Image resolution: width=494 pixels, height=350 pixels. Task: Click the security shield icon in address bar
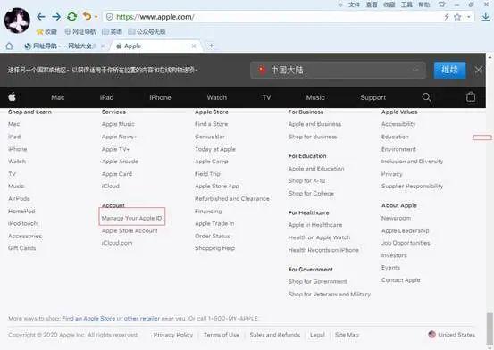click(x=109, y=17)
